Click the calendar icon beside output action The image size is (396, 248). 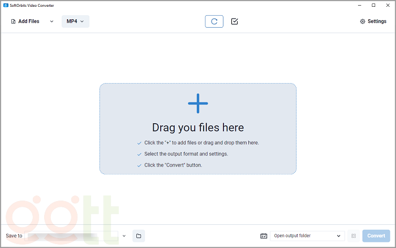pos(264,236)
